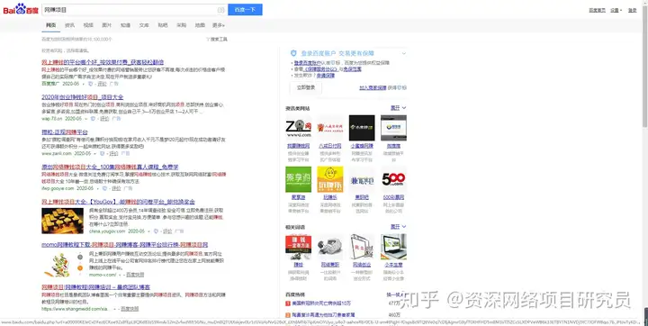Open the momo网赚教程下载 result link
The height and width of the screenshot is (326, 648).
coord(124,245)
